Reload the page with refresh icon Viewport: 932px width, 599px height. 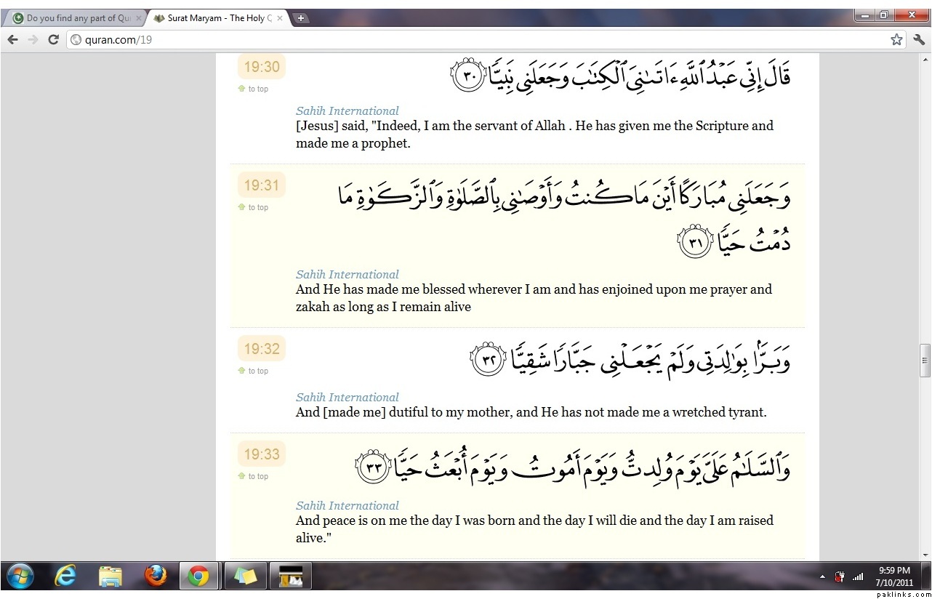(53, 39)
